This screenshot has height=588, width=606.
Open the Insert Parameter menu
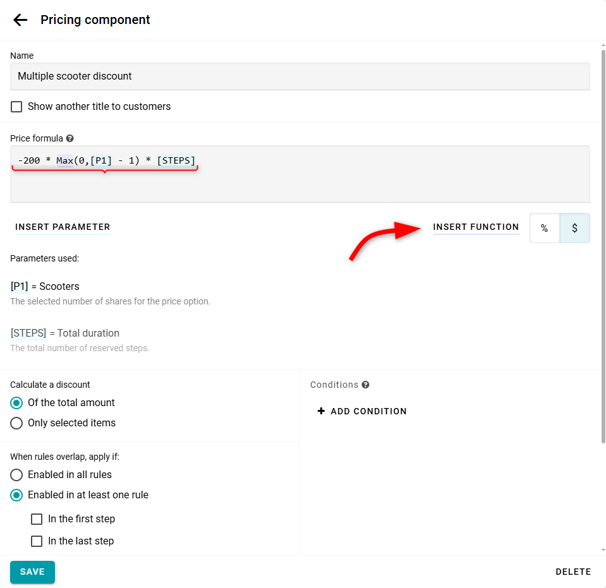[63, 227]
